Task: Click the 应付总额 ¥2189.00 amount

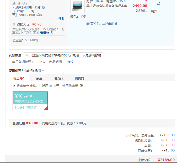Action: tap(166, 160)
